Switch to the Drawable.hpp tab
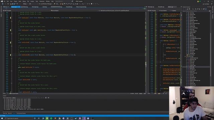Screen dimensions: 214x120 tap(69, 7)
